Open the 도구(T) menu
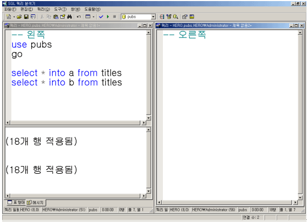The width and height of the screenshot is (307, 222). pos(60,9)
